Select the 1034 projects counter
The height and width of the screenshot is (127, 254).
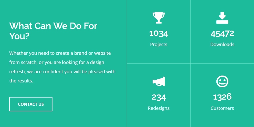click(158, 34)
